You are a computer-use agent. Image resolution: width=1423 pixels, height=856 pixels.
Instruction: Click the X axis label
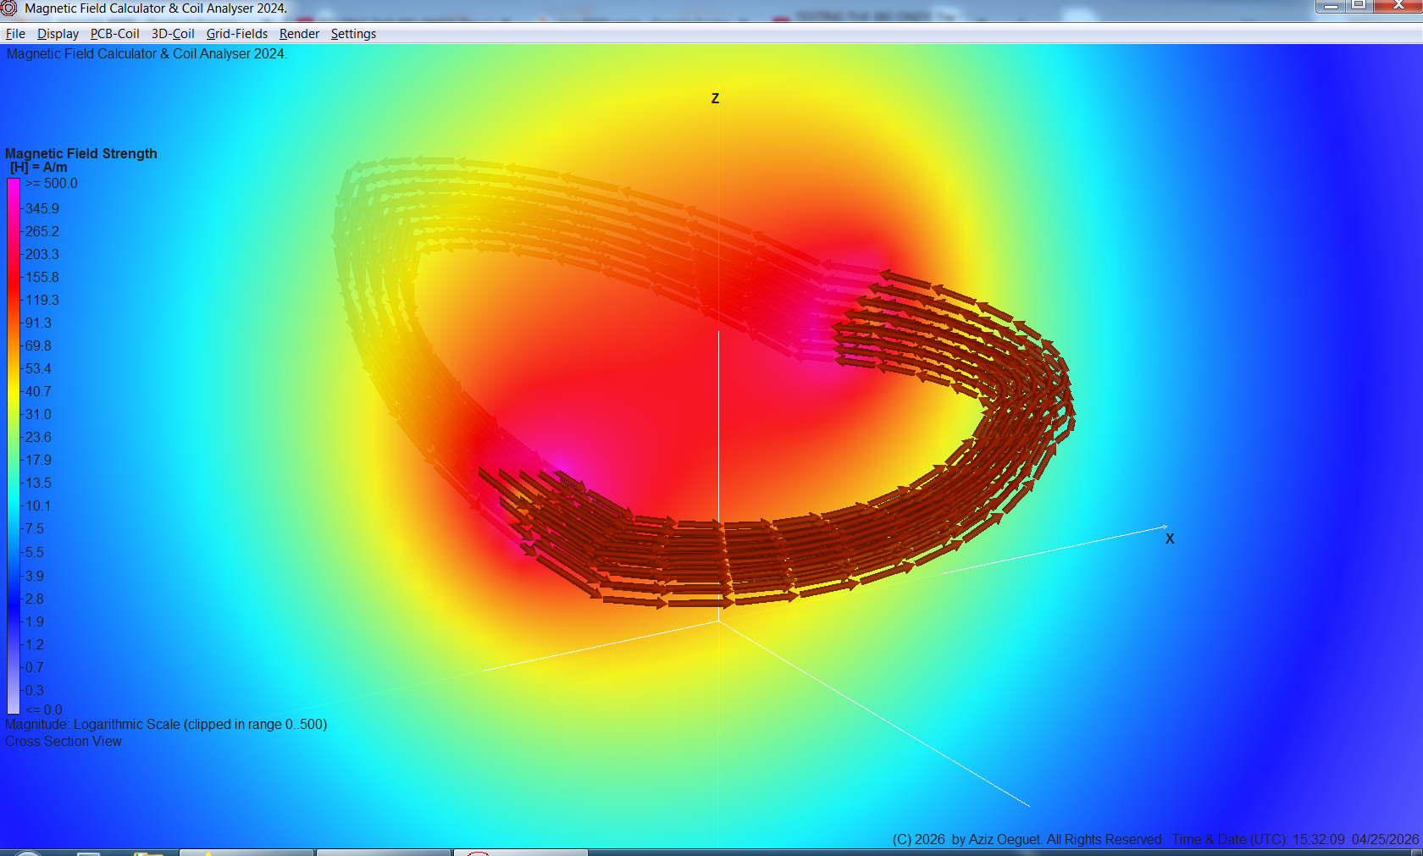pos(1170,538)
